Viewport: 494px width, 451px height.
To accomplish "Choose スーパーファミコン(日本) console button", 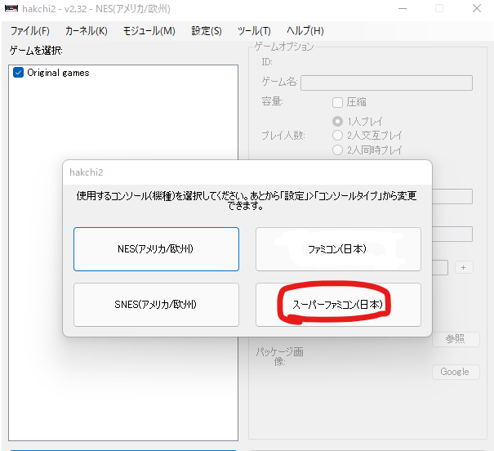I will (x=338, y=305).
